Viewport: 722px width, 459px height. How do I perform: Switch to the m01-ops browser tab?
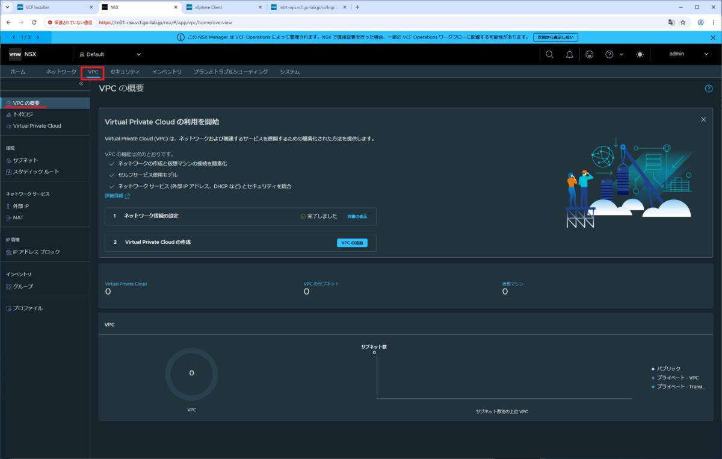[309, 7]
